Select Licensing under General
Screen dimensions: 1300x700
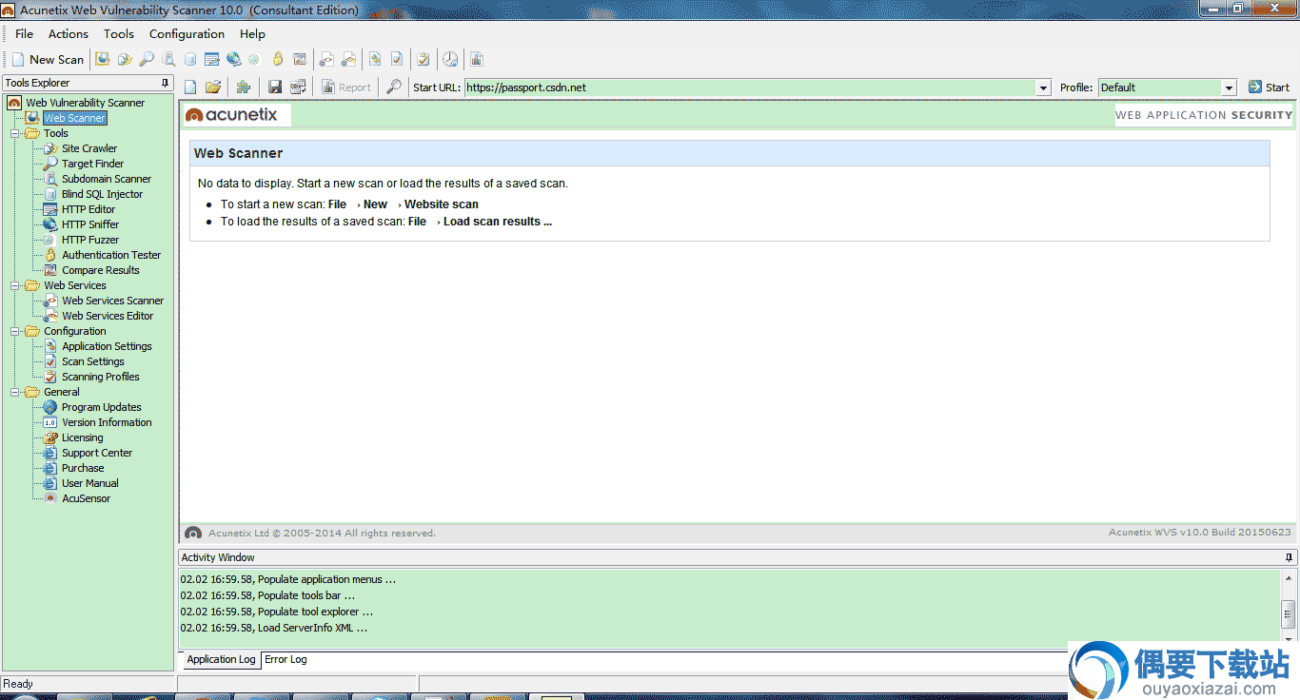pyautogui.click(x=82, y=437)
